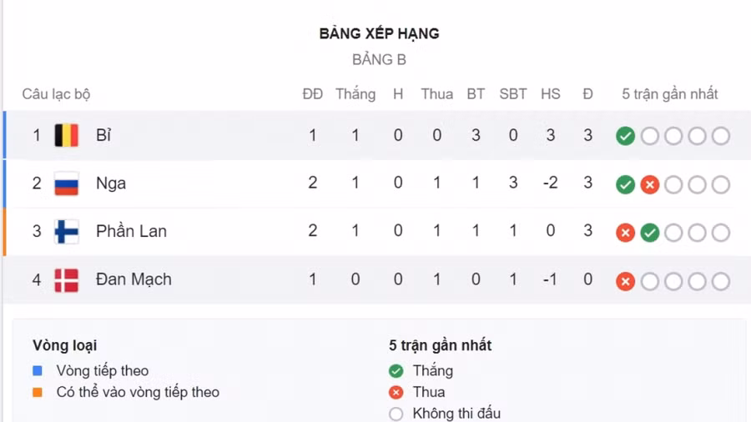
Task: Click the Belgium flag icon
Action: tap(66, 135)
